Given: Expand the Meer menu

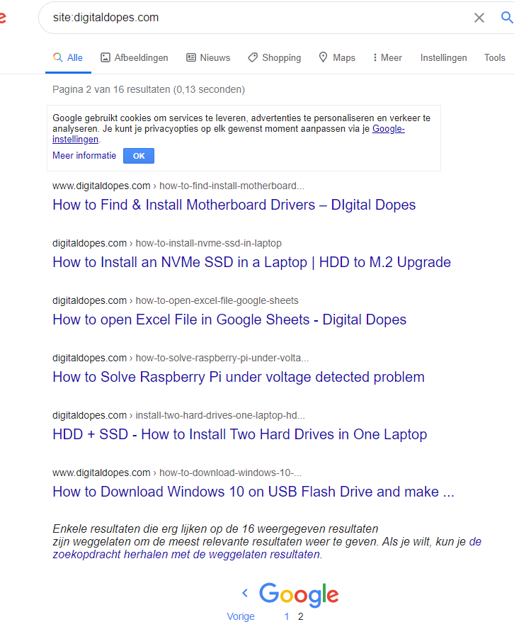Looking at the screenshot, I should coord(387,57).
